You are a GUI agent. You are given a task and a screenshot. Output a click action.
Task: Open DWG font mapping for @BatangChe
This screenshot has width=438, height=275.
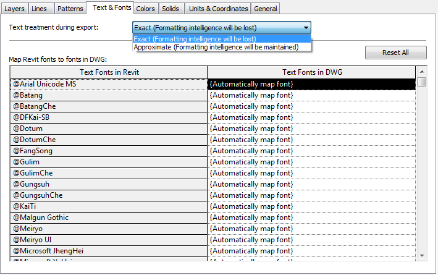pos(311,106)
